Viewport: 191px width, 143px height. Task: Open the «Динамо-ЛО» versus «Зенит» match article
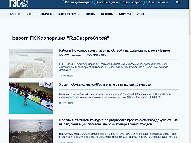(x=105, y=84)
